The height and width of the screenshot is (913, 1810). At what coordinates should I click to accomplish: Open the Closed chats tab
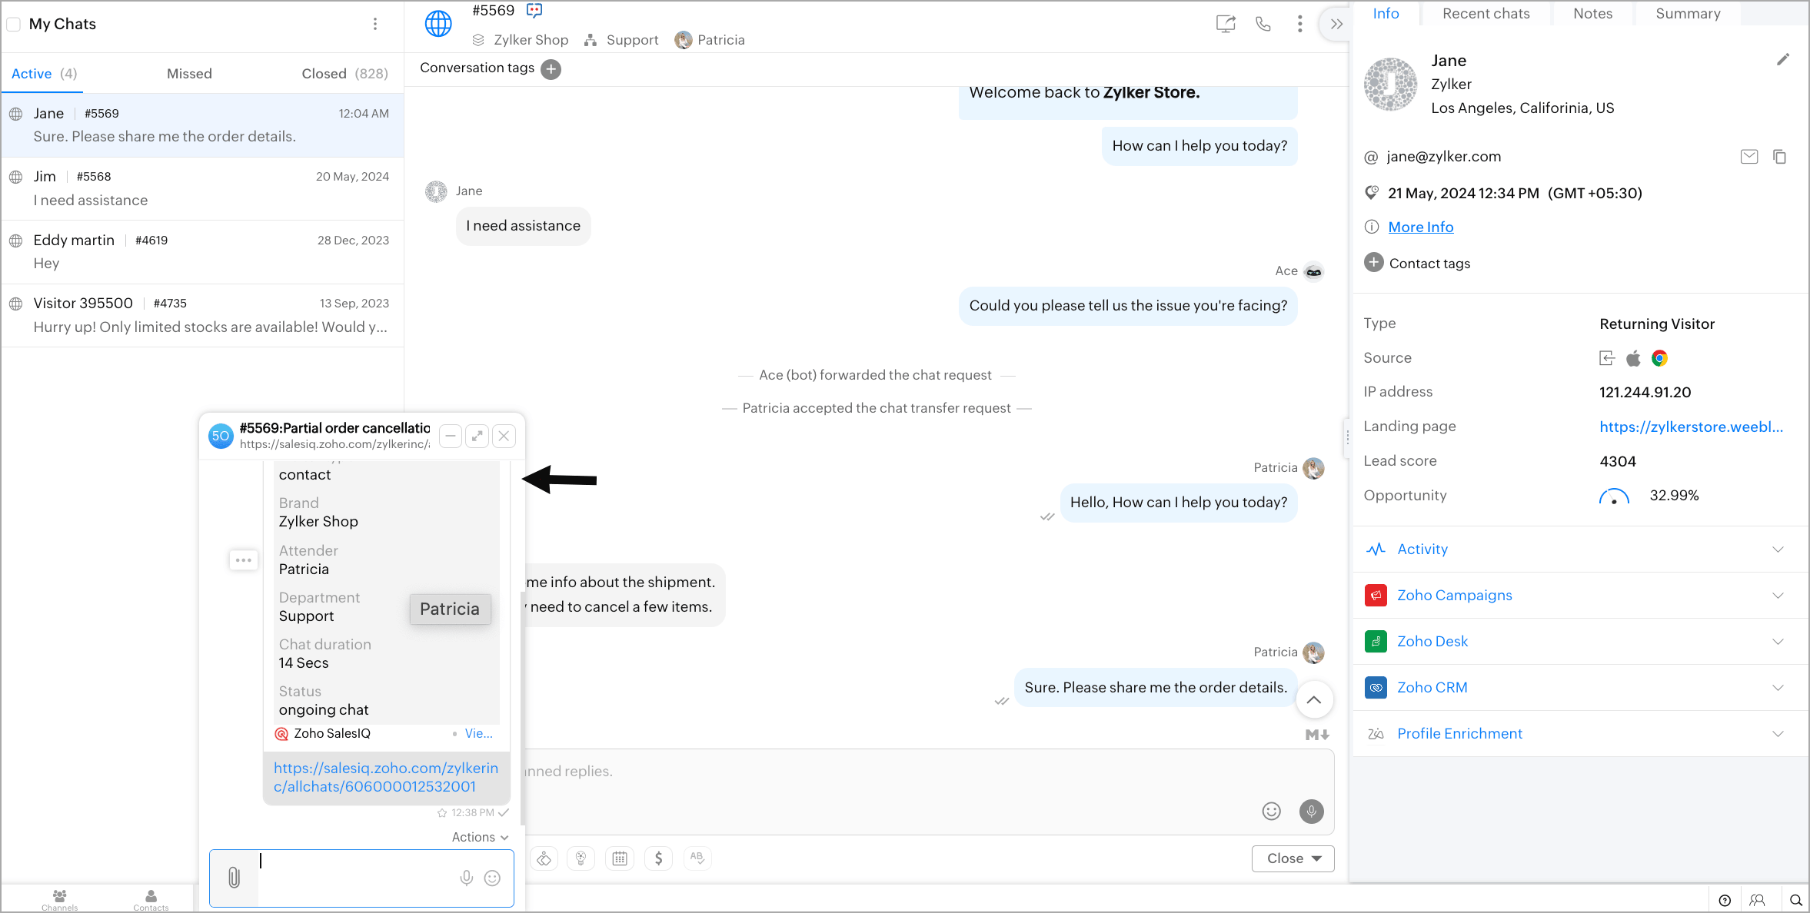click(344, 74)
